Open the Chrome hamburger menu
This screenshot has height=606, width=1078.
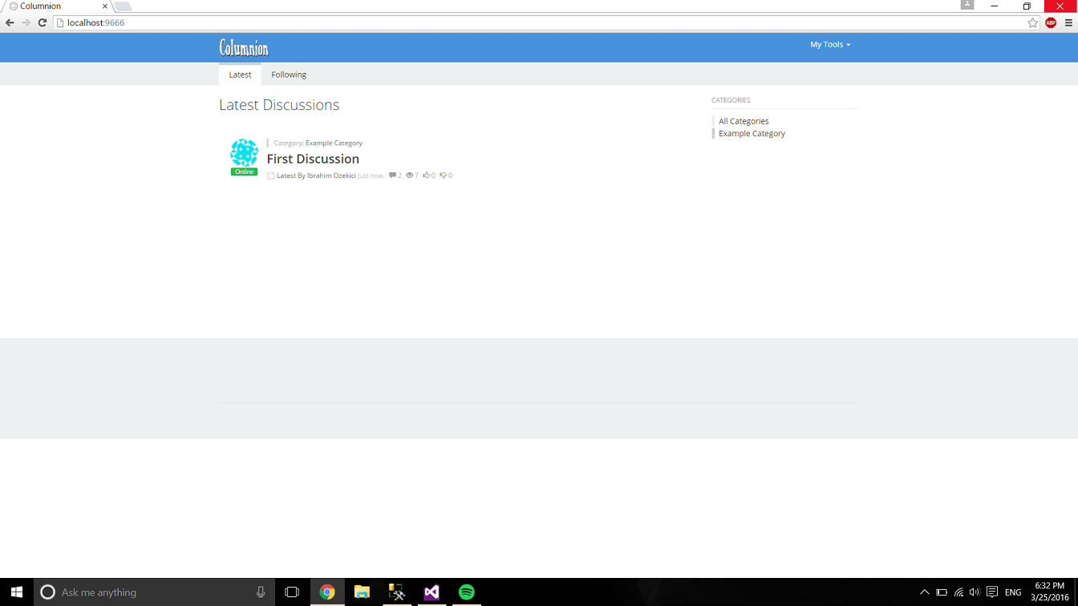click(x=1068, y=22)
